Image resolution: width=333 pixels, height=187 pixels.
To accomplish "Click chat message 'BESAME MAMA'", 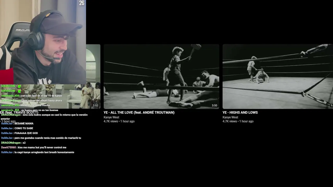I will coord(24,124).
